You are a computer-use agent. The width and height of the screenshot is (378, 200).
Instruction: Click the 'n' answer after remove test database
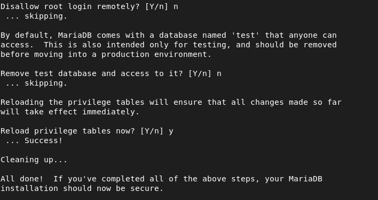[219, 74]
